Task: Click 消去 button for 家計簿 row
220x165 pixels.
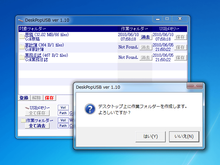Action: [146, 47]
